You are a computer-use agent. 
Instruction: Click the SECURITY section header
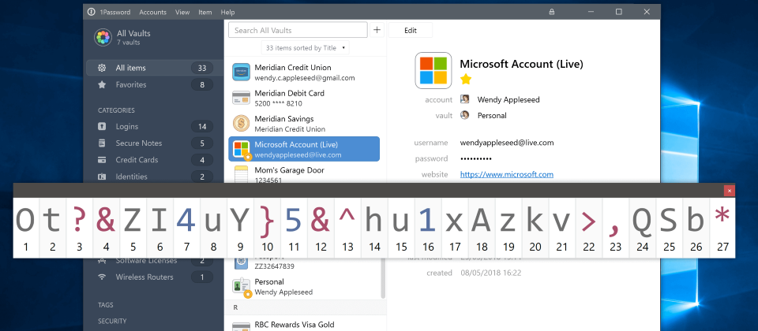pyautogui.click(x=112, y=321)
